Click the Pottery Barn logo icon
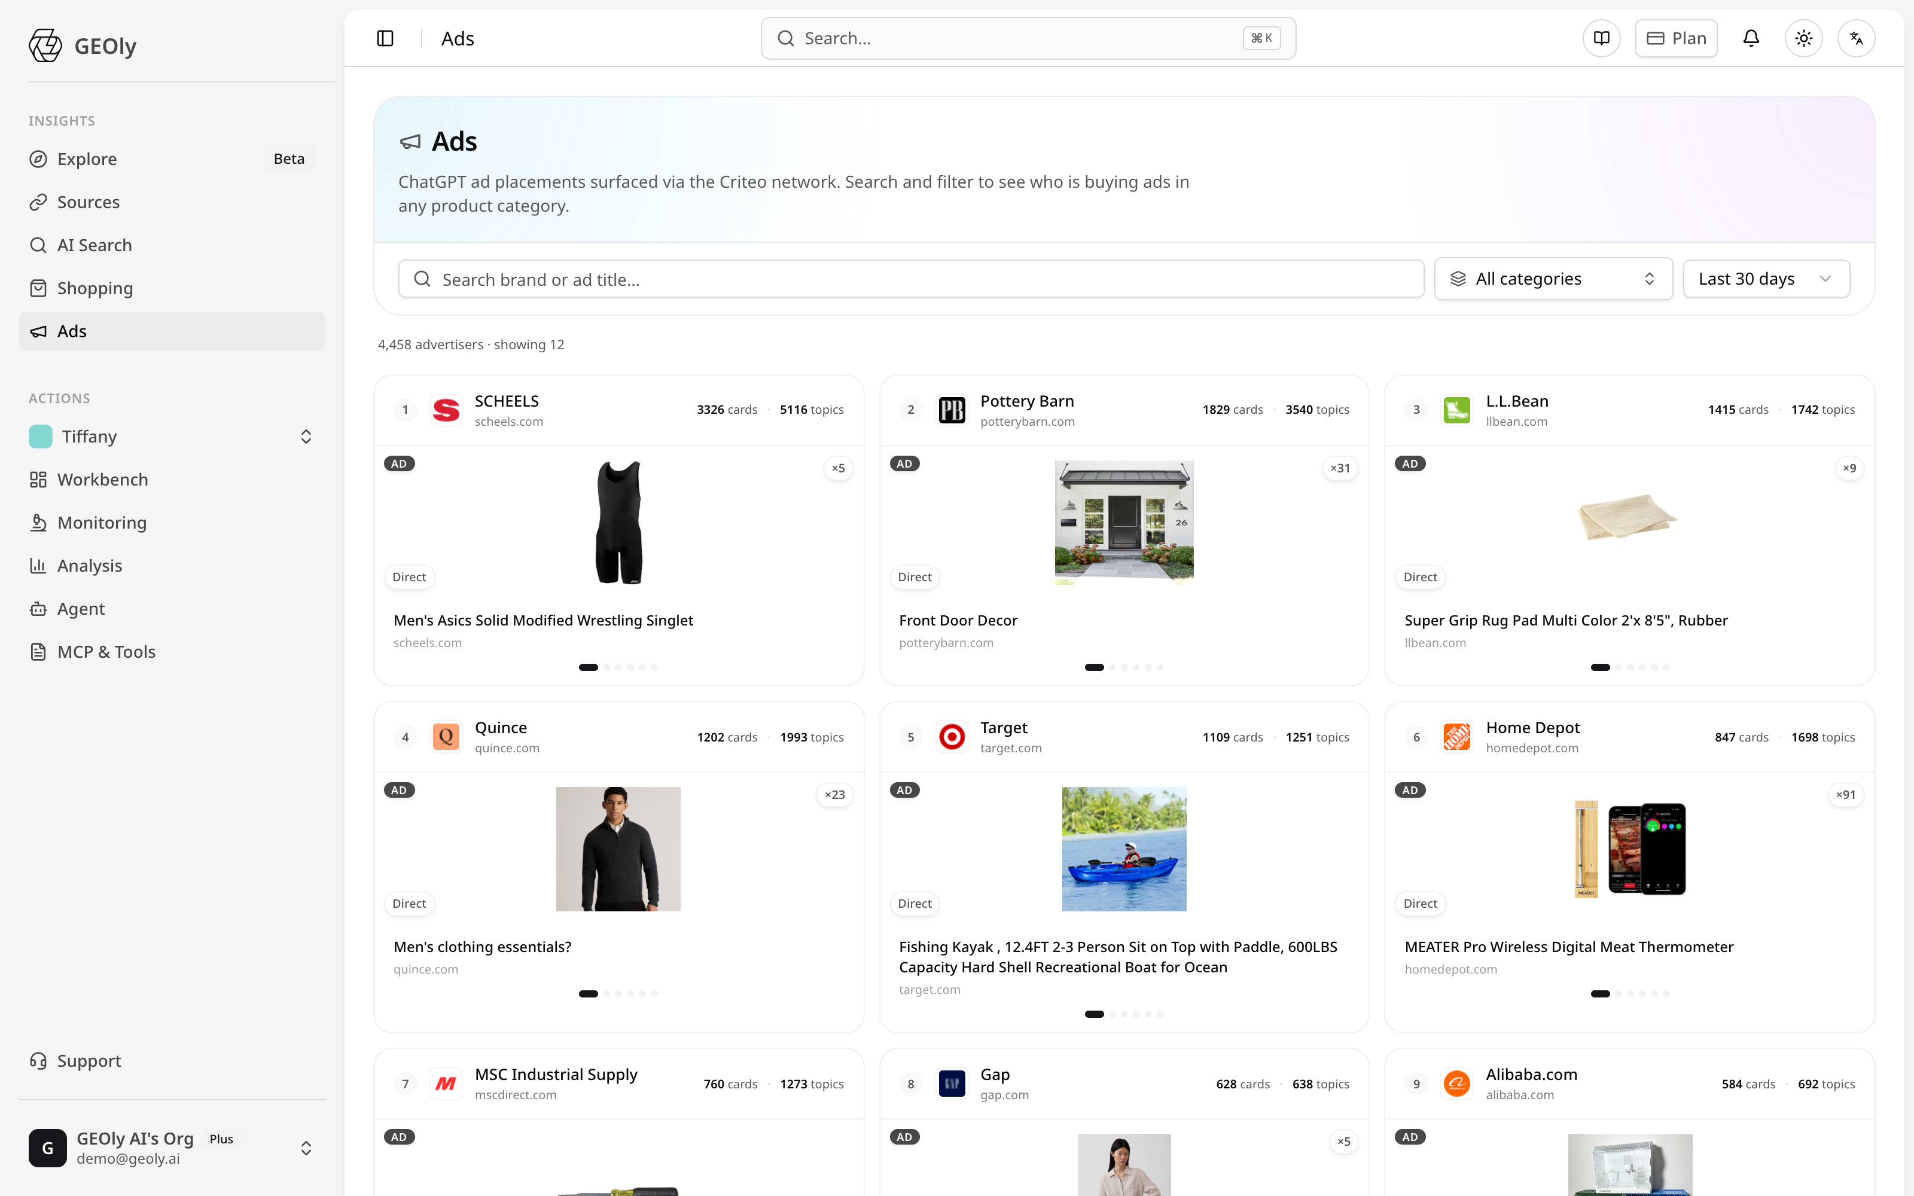1914x1196 pixels. pyautogui.click(x=952, y=410)
